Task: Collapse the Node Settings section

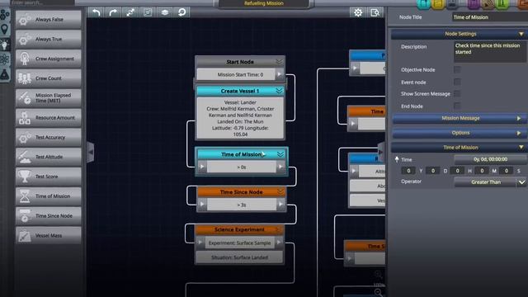Action: (x=521, y=34)
